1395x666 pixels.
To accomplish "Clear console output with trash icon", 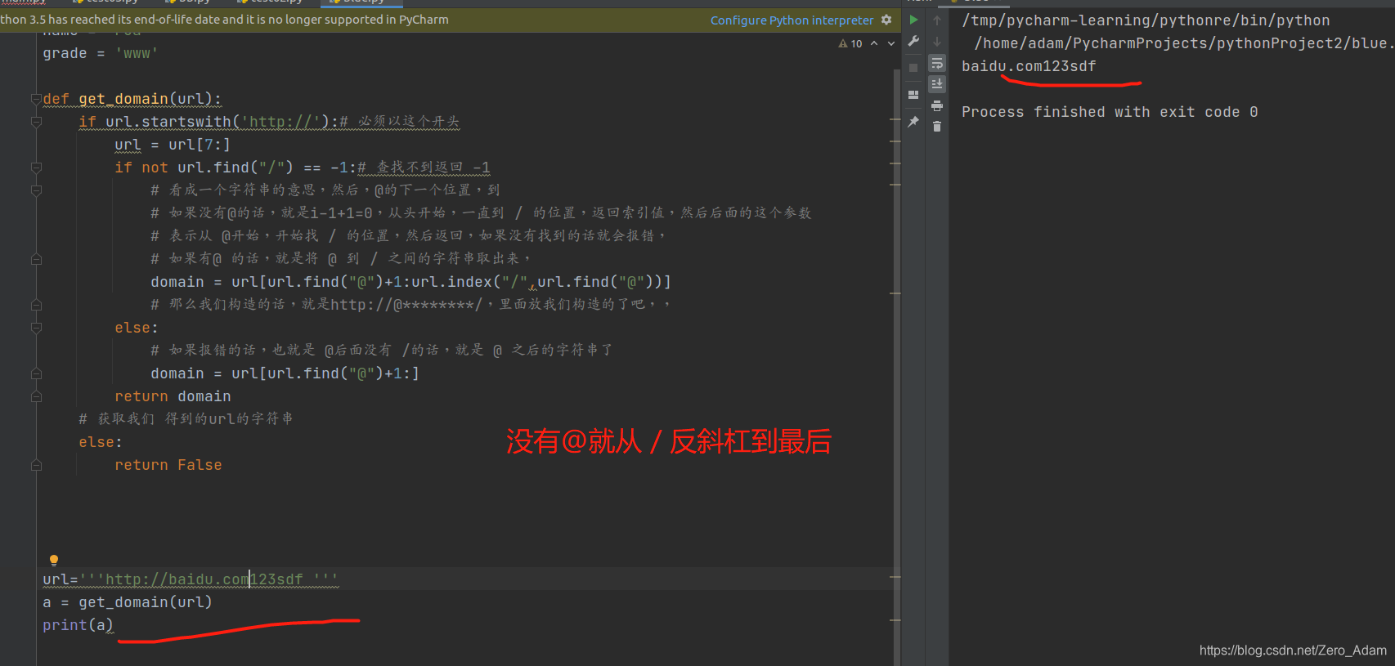I will click(937, 127).
